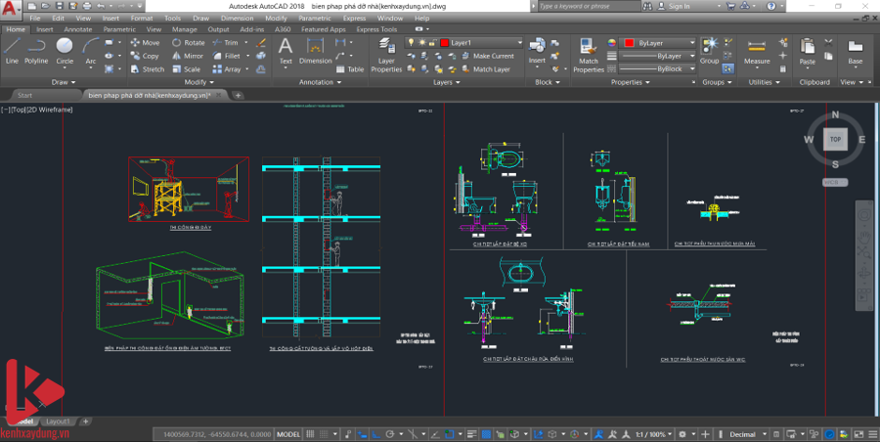Switch to the Layout1 tab
Image resolution: width=880 pixels, height=442 pixels.
click(59, 421)
